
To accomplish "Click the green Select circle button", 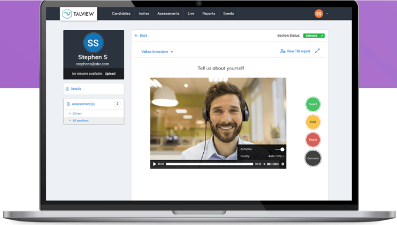I will (x=313, y=104).
